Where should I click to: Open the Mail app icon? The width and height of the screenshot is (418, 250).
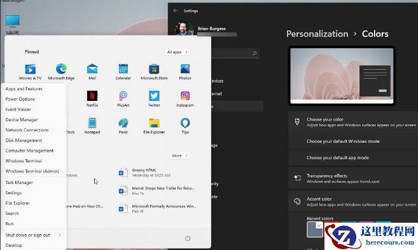click(92, 69)
